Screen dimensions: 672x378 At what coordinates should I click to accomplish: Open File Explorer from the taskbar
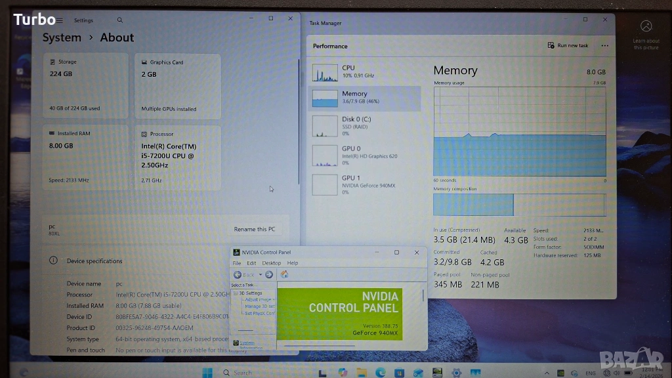tap(362, 373)
